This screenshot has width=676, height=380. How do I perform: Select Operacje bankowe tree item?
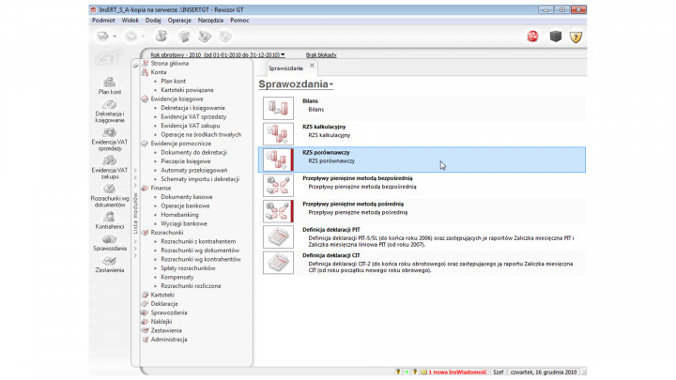185,205
